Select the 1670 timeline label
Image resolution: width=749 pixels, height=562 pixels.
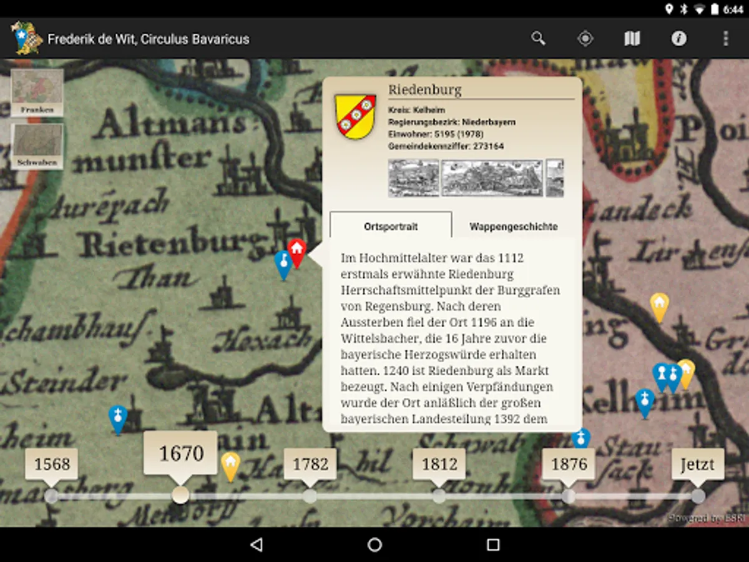pos(181,453)
